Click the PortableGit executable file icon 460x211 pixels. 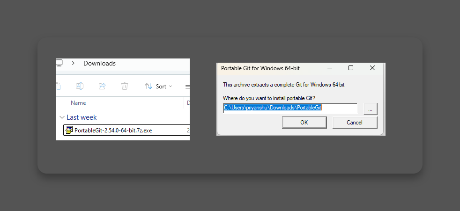(x=69, y=131)
